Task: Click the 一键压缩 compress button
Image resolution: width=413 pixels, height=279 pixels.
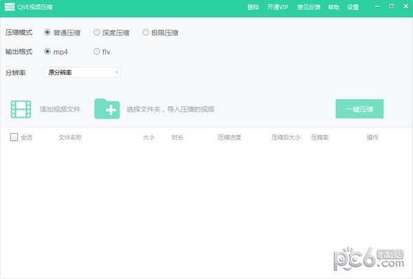Action: click(359, 109)
